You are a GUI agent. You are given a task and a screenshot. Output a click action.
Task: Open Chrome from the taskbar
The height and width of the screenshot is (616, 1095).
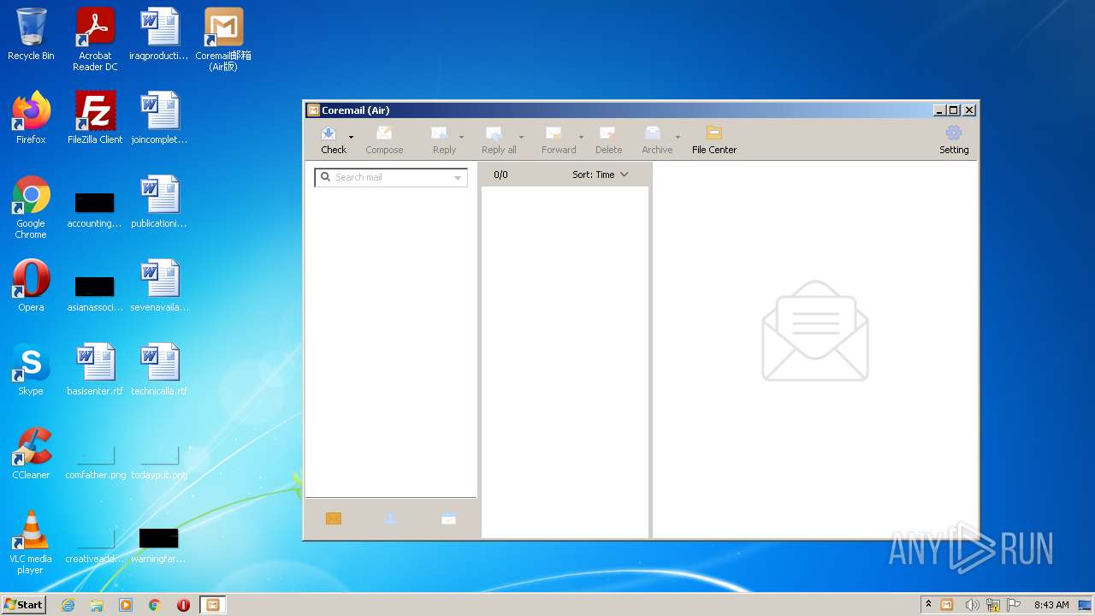click(155, 605)
